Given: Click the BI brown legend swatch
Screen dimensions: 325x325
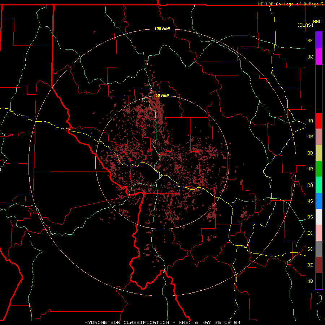Looking at the screenshot, I should [319, 265].
